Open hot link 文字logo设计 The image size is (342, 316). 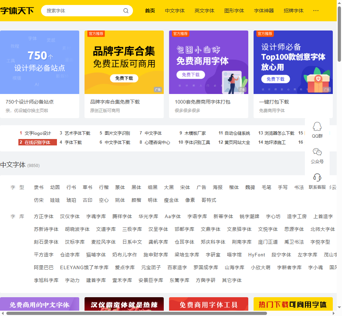pos(37,133)
